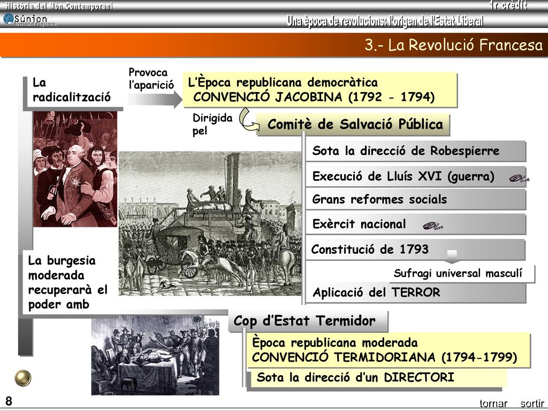
Task: Click the 'tornar' link
Action: (x=493, y=404)
